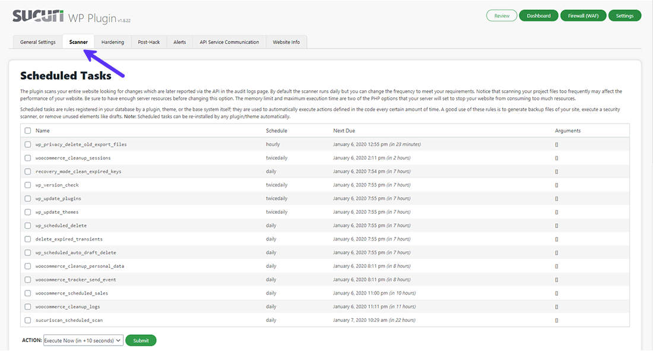Open the Hardening tab

click(113, 42)
